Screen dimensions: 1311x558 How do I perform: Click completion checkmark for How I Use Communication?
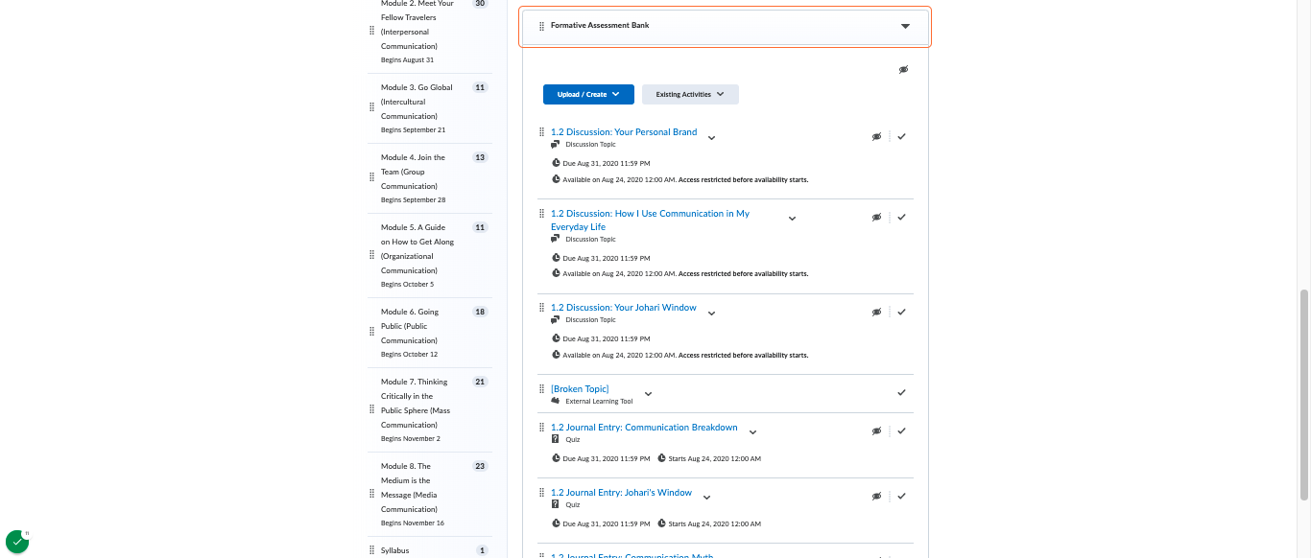(901, 218)
